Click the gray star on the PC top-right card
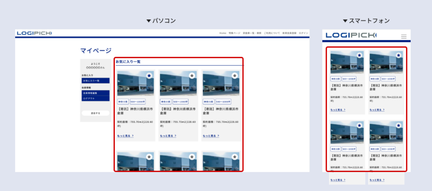This screenshot has height=191, width=432. coord(235,76)
